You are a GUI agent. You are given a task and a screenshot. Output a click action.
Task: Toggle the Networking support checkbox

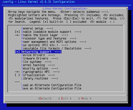coord(17,52)
